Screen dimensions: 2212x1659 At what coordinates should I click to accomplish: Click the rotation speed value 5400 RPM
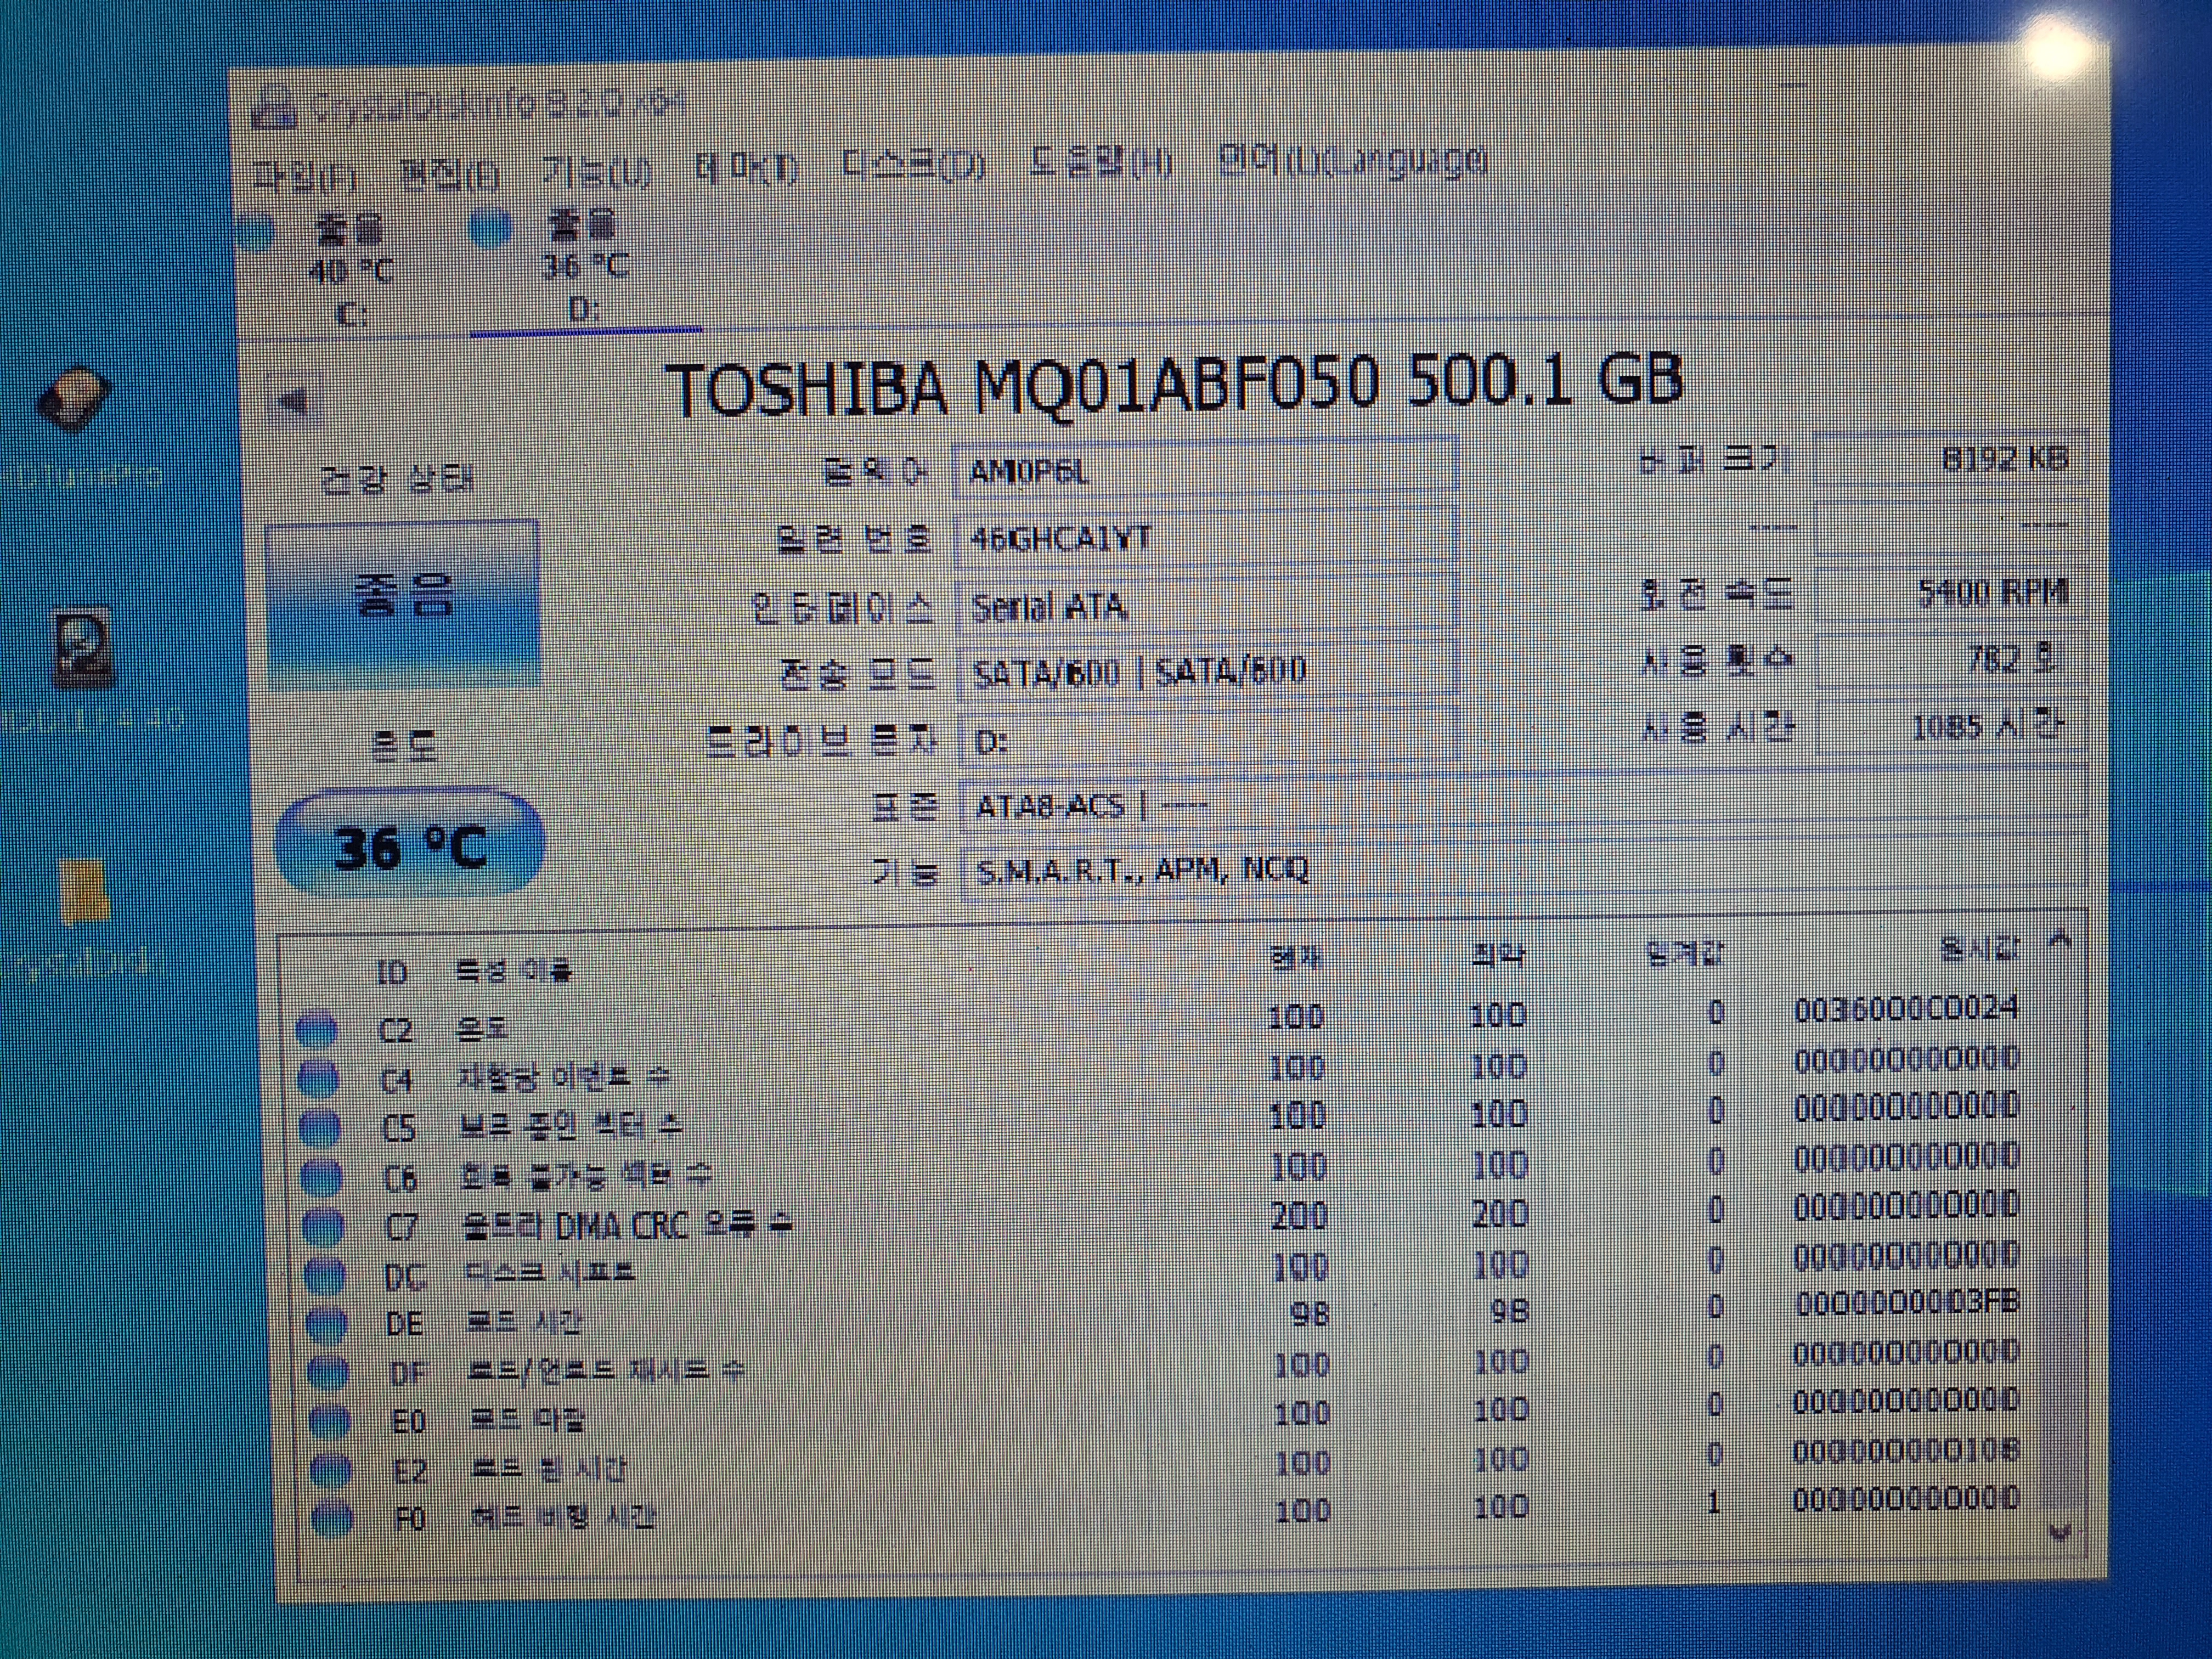[x=1950, y=594]
